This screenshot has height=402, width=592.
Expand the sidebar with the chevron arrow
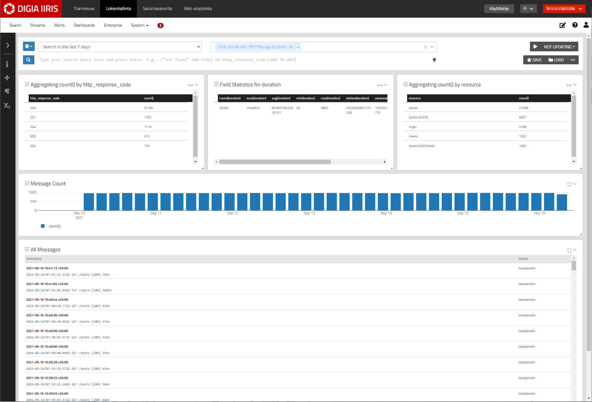(7, 45)
